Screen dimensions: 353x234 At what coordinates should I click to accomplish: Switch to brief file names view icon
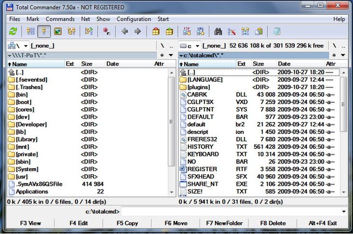tap(31, 31)
